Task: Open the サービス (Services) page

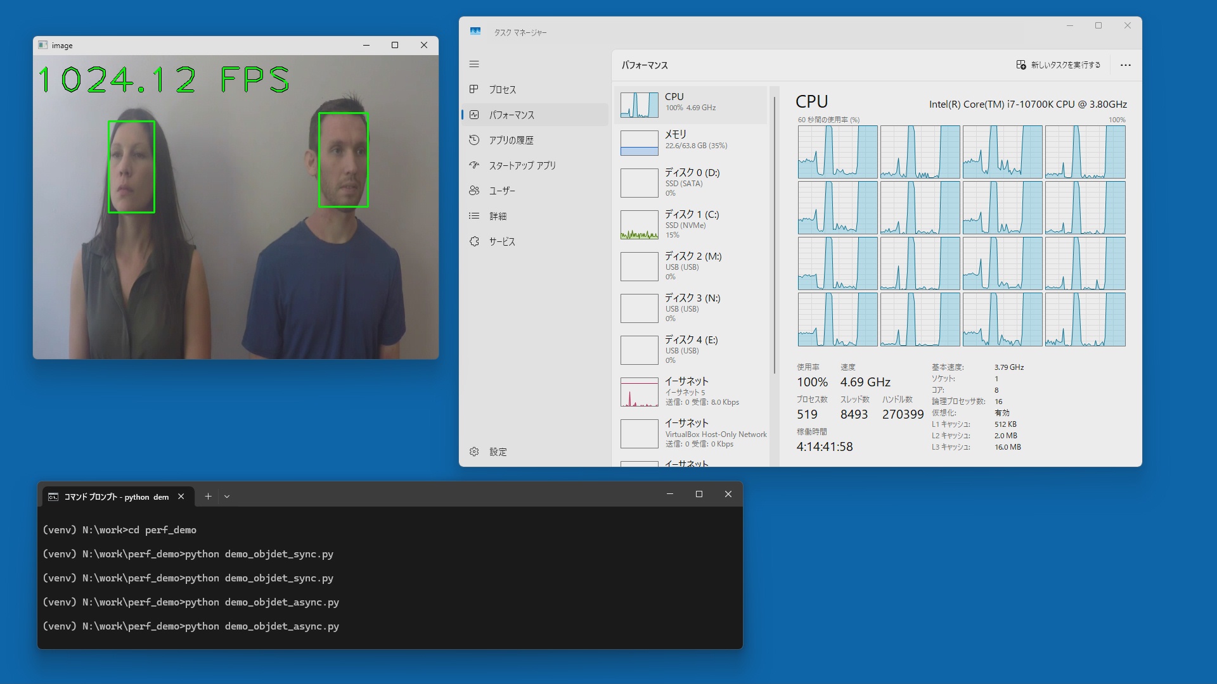Action: [501, 241]
